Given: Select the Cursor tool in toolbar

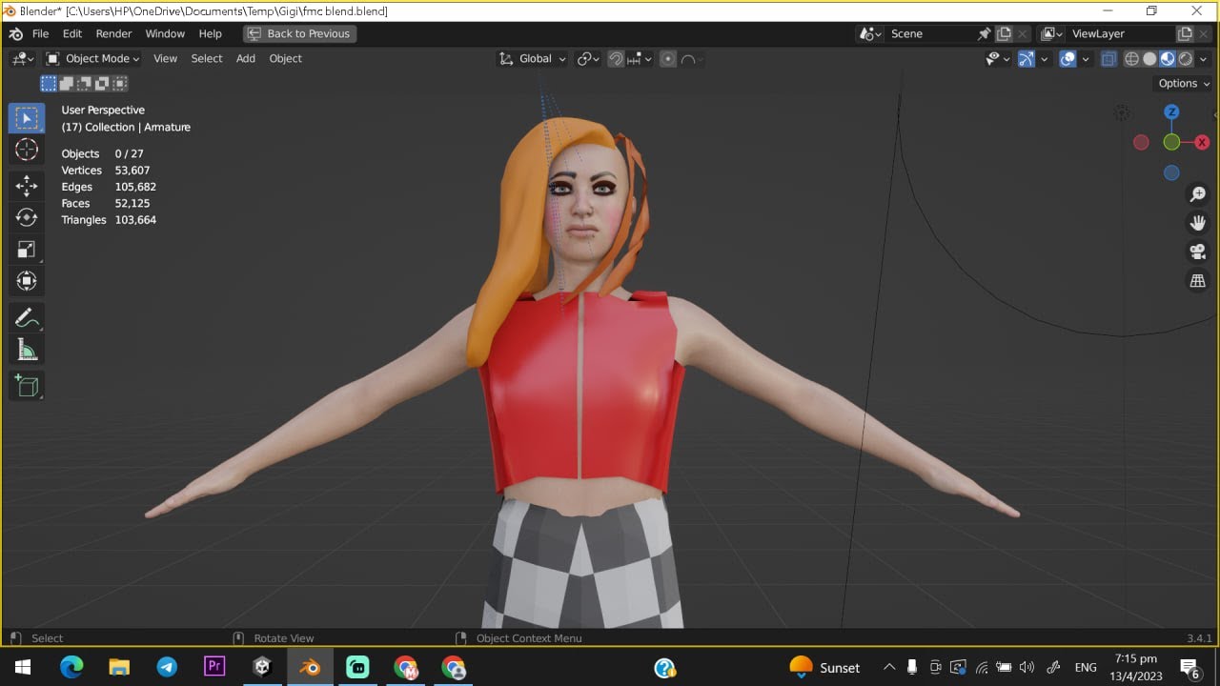Looking at the screenshot, I should click(x=27, y=150).
